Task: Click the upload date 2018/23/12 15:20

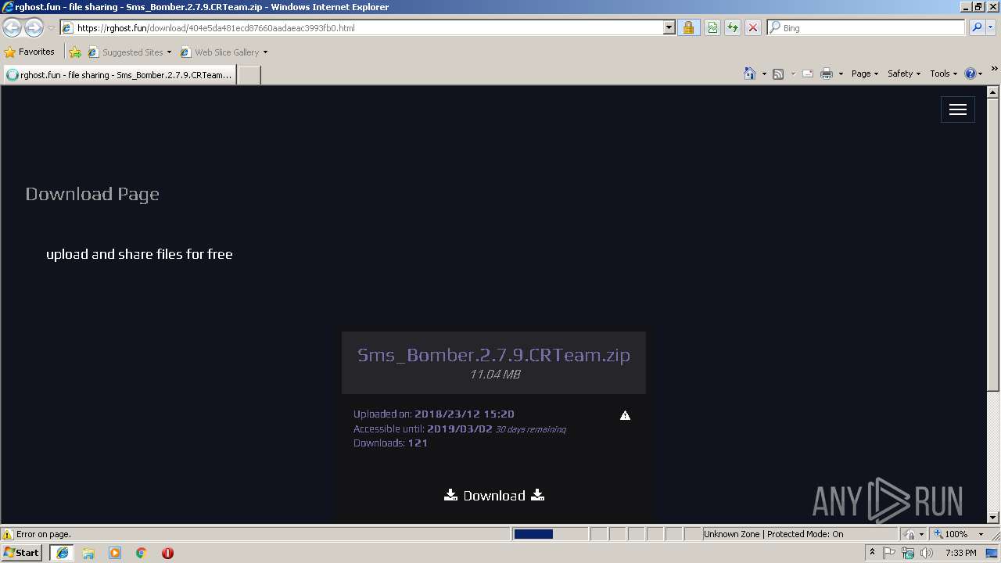Action: [465, 414]
